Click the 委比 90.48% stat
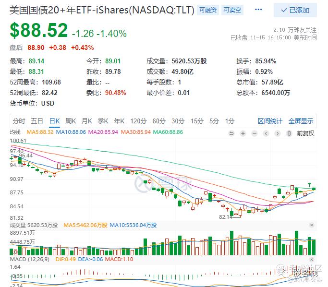328x287 pixels. [x=106, y=93]
